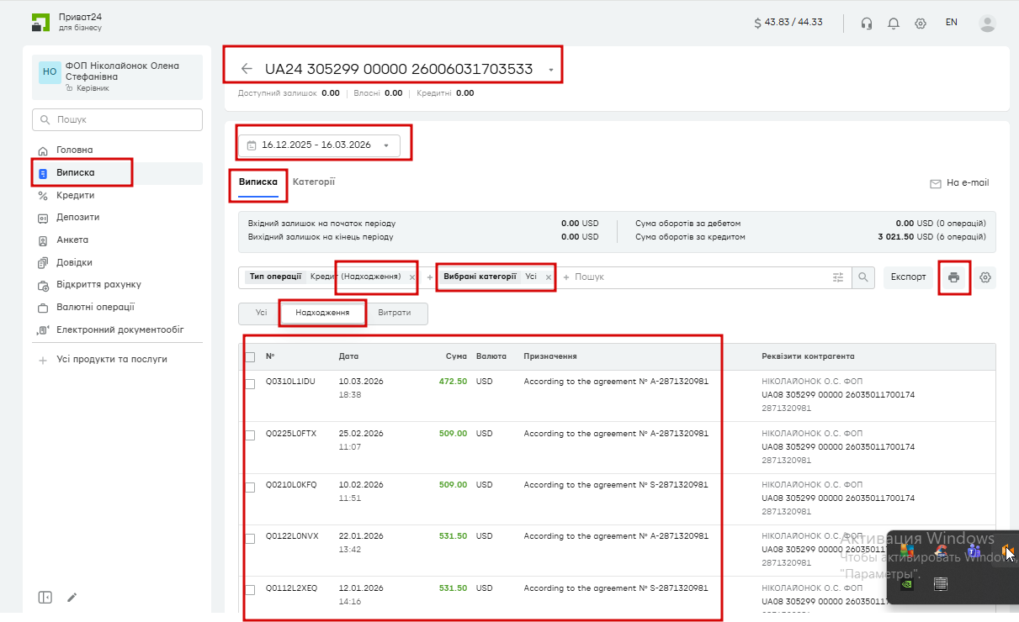Open the currency rate $ 43.83 / 44.33
The height and width of the screenshot is (622, 1019).
point(788,23)
